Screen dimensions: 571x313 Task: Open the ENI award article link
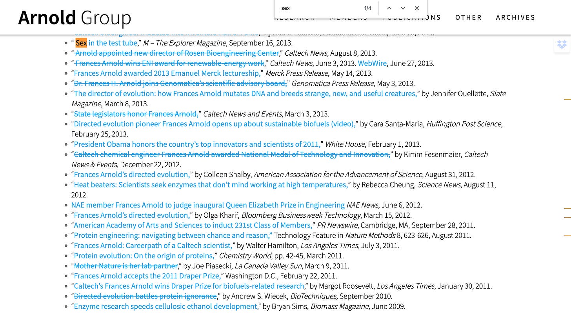(169, 63)
